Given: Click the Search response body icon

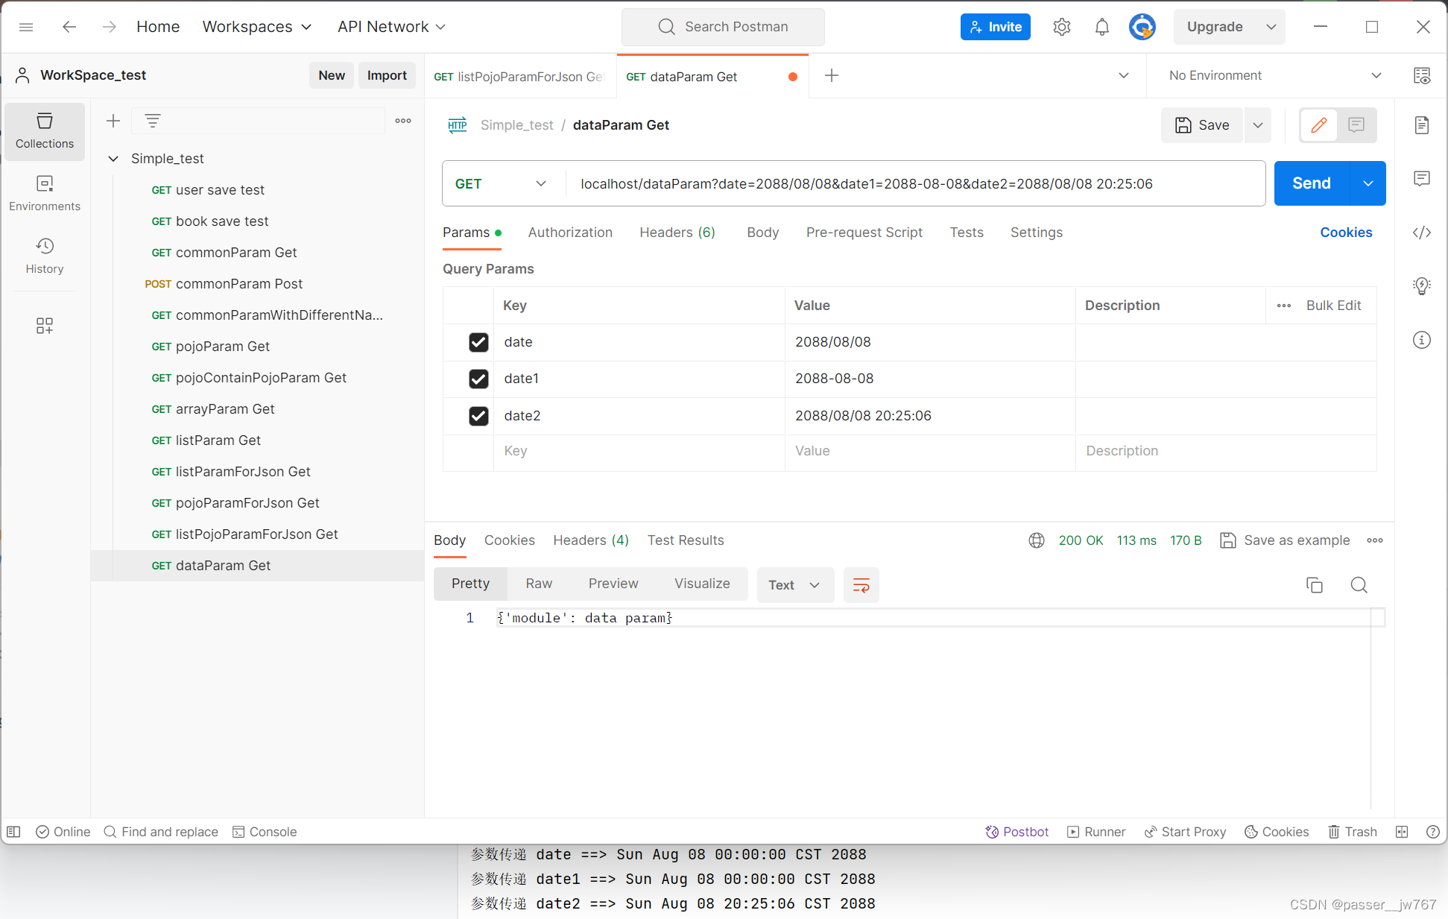Looking at the screenshot, I should [x=1359, y=584].
